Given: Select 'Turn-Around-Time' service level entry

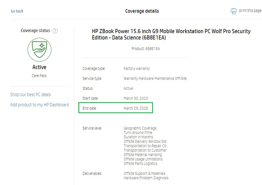Looking at the screenshot, I should [138, 133].
